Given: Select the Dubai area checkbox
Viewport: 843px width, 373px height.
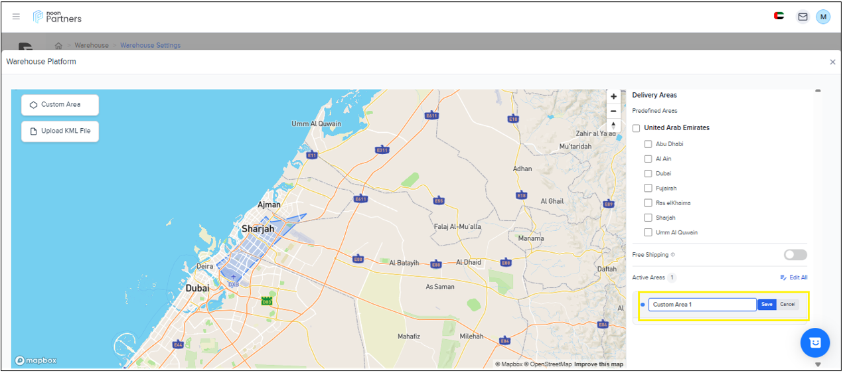Looking at the screenshot, I should 649,174.
